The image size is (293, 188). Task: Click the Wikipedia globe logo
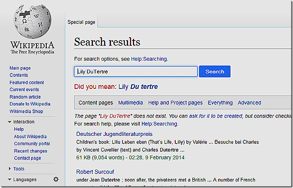click(32, 21)
